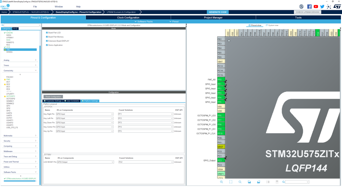Click the CHECK LPBAM DESIGN button
Screen dimensions: 342x187
tap(307, 12)
